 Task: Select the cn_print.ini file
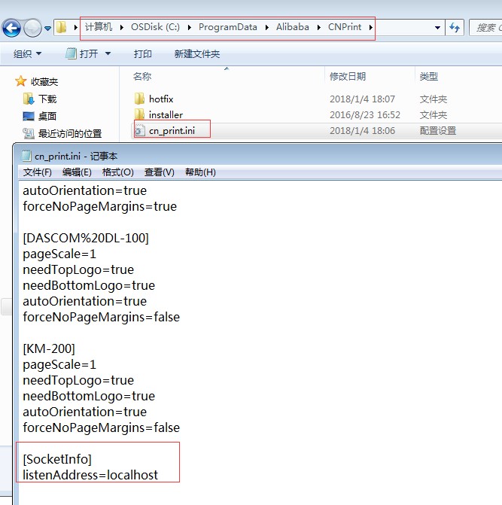172,131
